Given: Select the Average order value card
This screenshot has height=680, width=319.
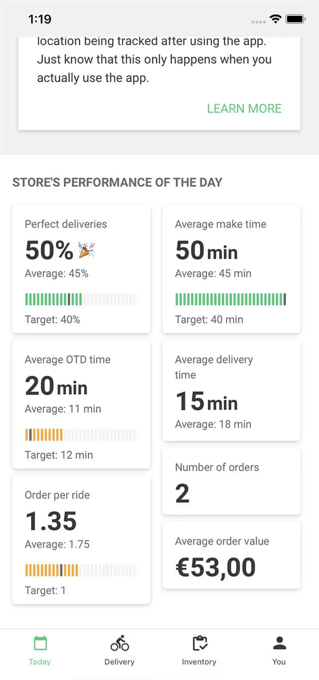Looking at the screenshot, I should 231,555.
